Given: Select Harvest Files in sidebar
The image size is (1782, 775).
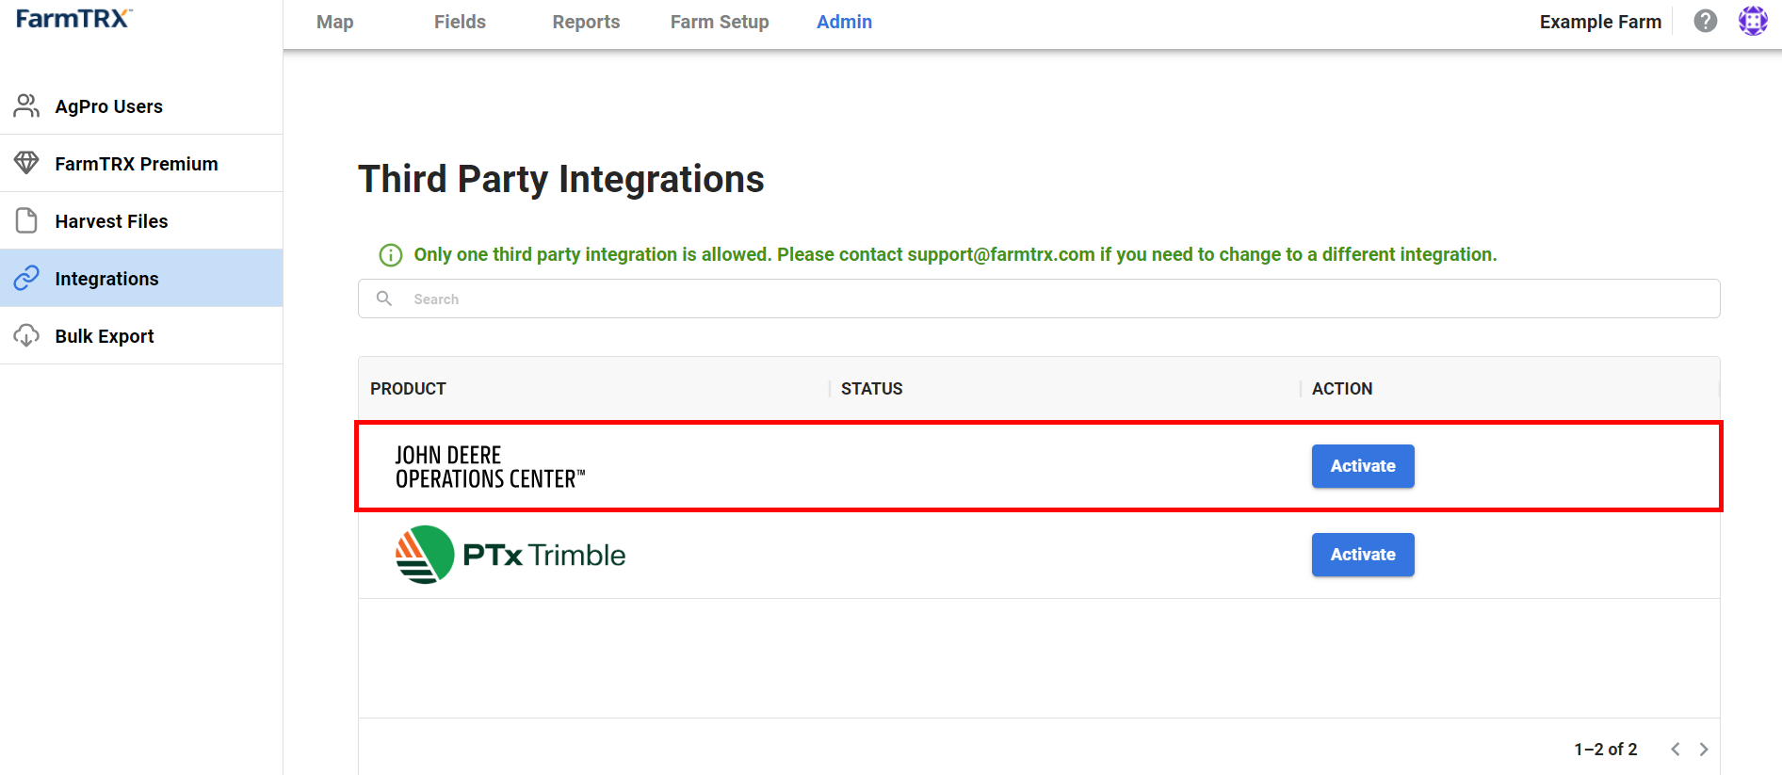Looking at the screenshot, I should tap(141, 221).
